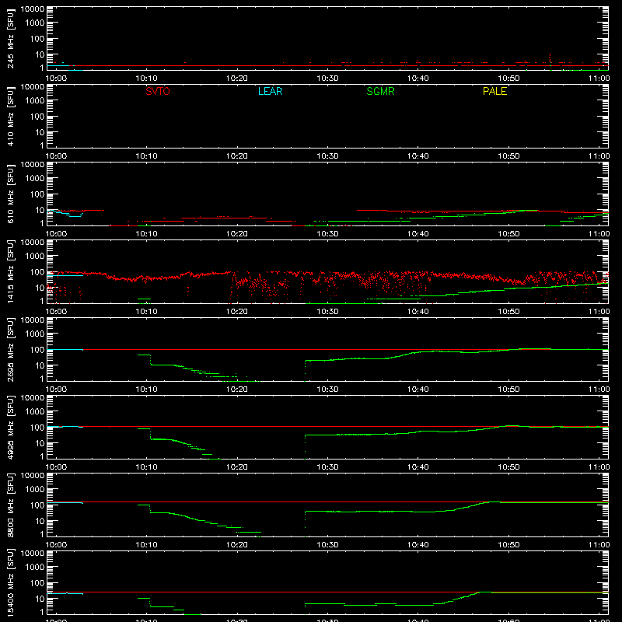Click the red SVTO station label
Screen dimensions: 622x622
pos(158,91)
